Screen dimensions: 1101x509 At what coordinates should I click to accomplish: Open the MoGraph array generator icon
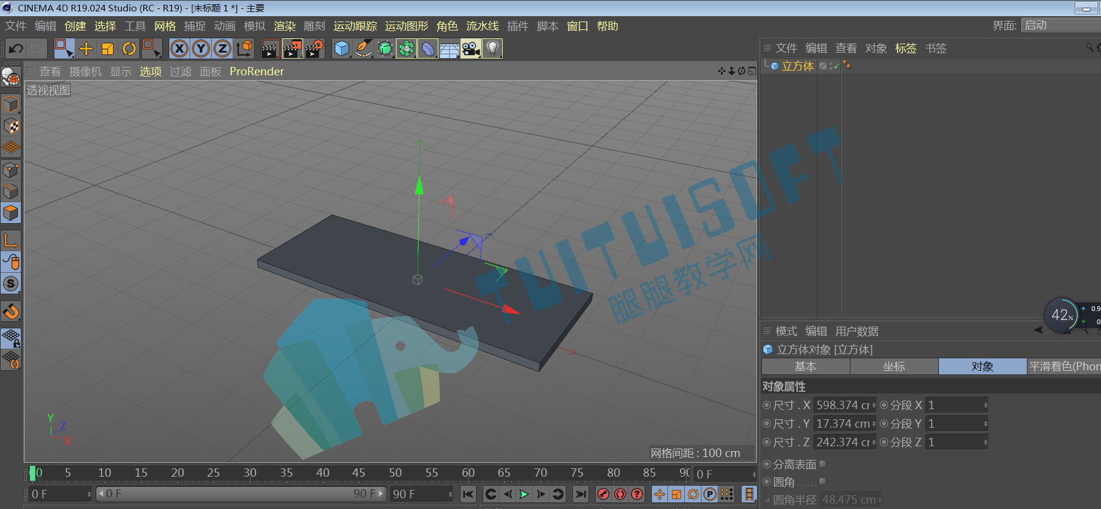tap(407, 48)
